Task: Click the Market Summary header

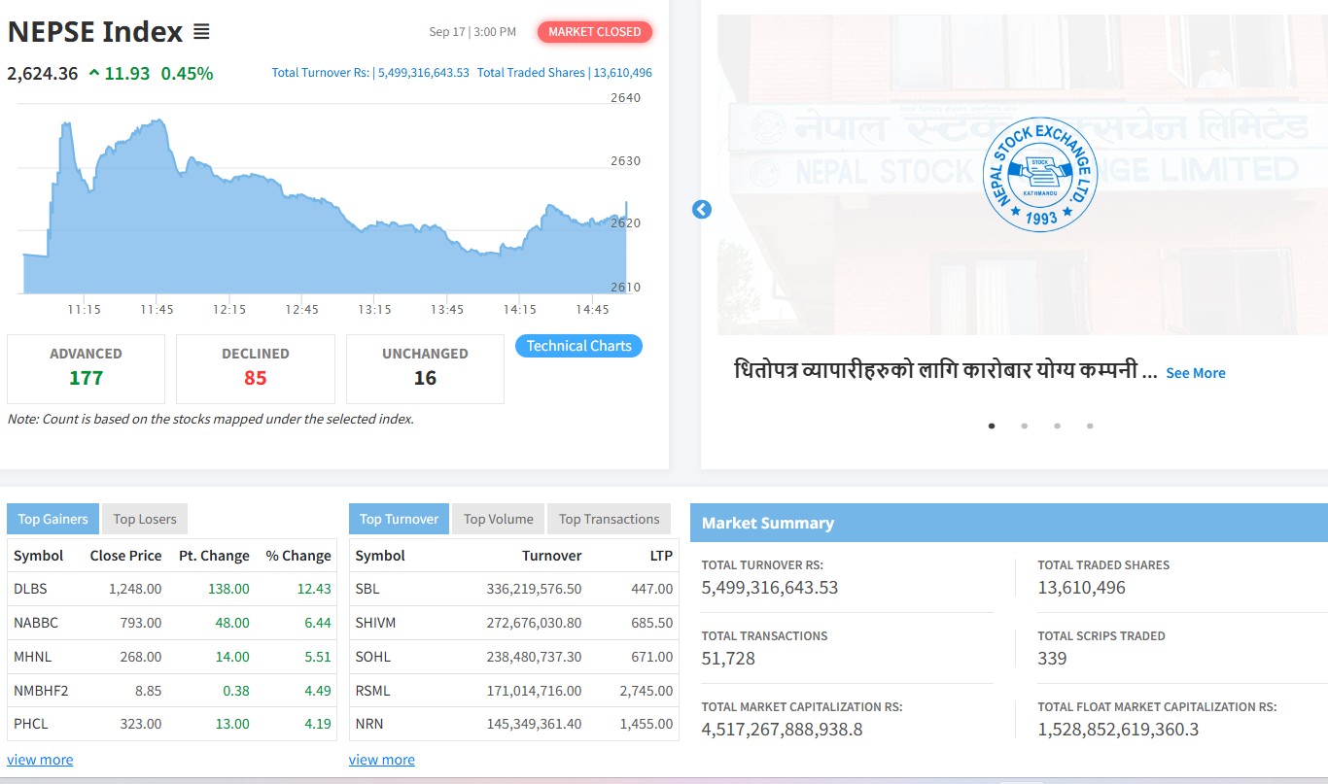Action: click(x=1009, y=523)
